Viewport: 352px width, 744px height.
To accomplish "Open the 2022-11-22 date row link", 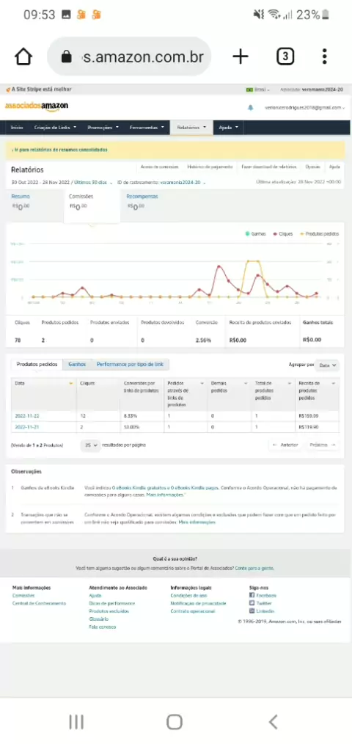I will point(27,415).
